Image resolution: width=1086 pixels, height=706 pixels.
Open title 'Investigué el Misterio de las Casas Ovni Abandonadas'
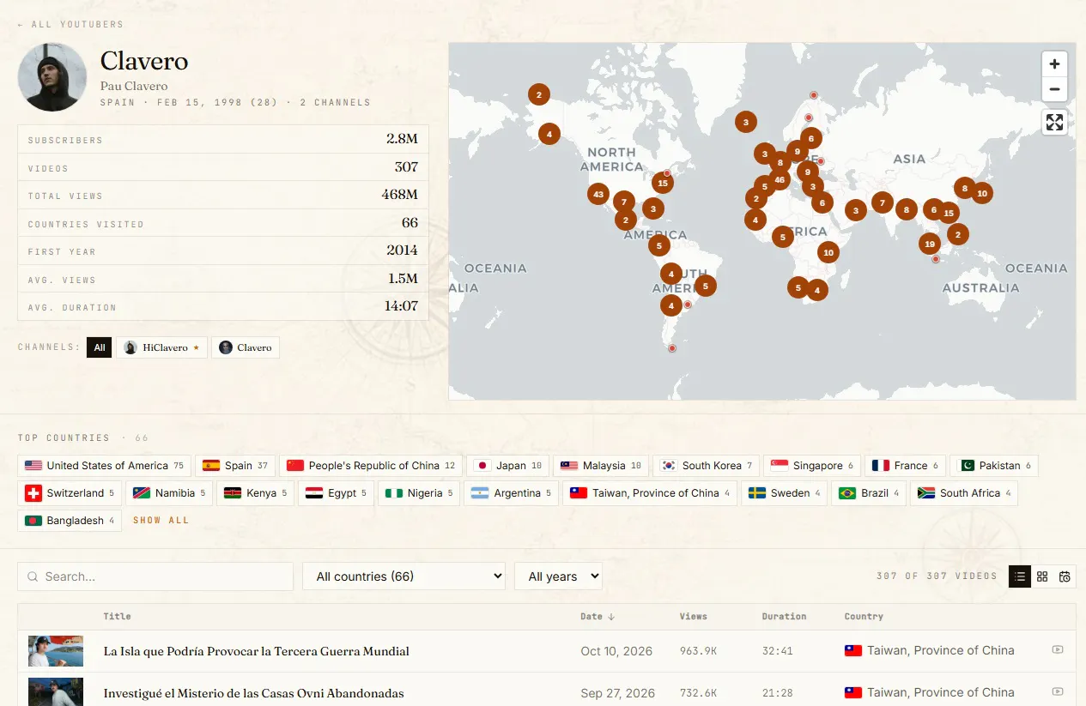pos(254,693)
